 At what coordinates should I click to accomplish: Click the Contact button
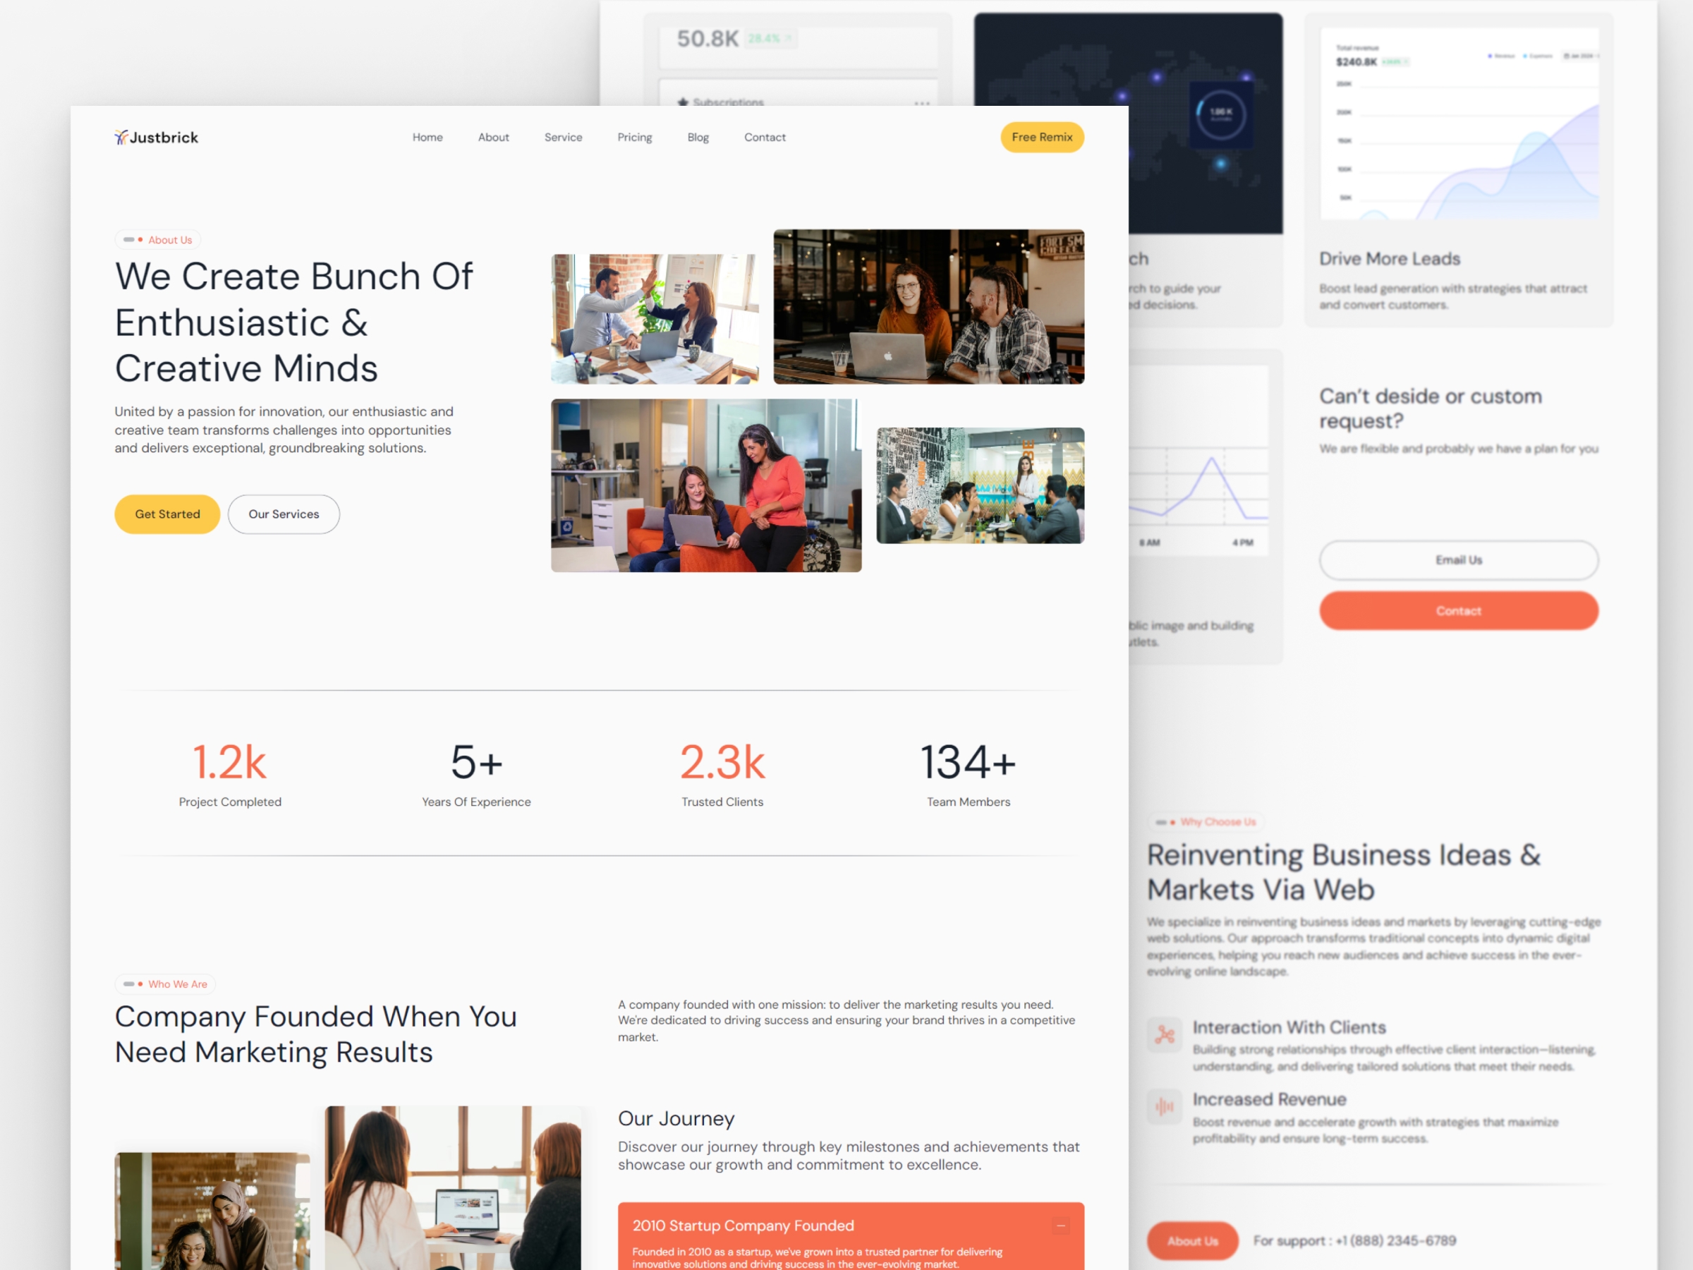point(1457,610)
